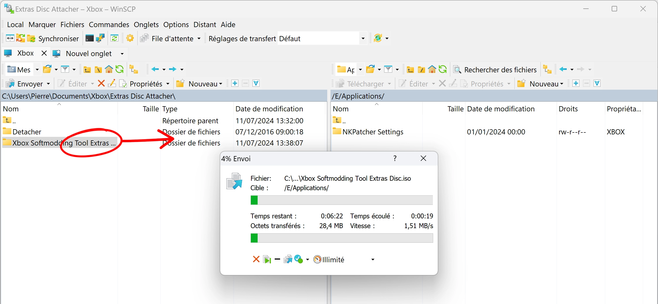
Task: Expand the Envoyer dropdown arrow
Action: coord(48,84)
